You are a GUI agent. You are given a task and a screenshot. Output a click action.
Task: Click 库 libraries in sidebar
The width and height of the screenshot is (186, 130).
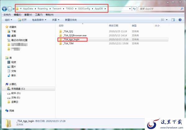click(9, 58)
